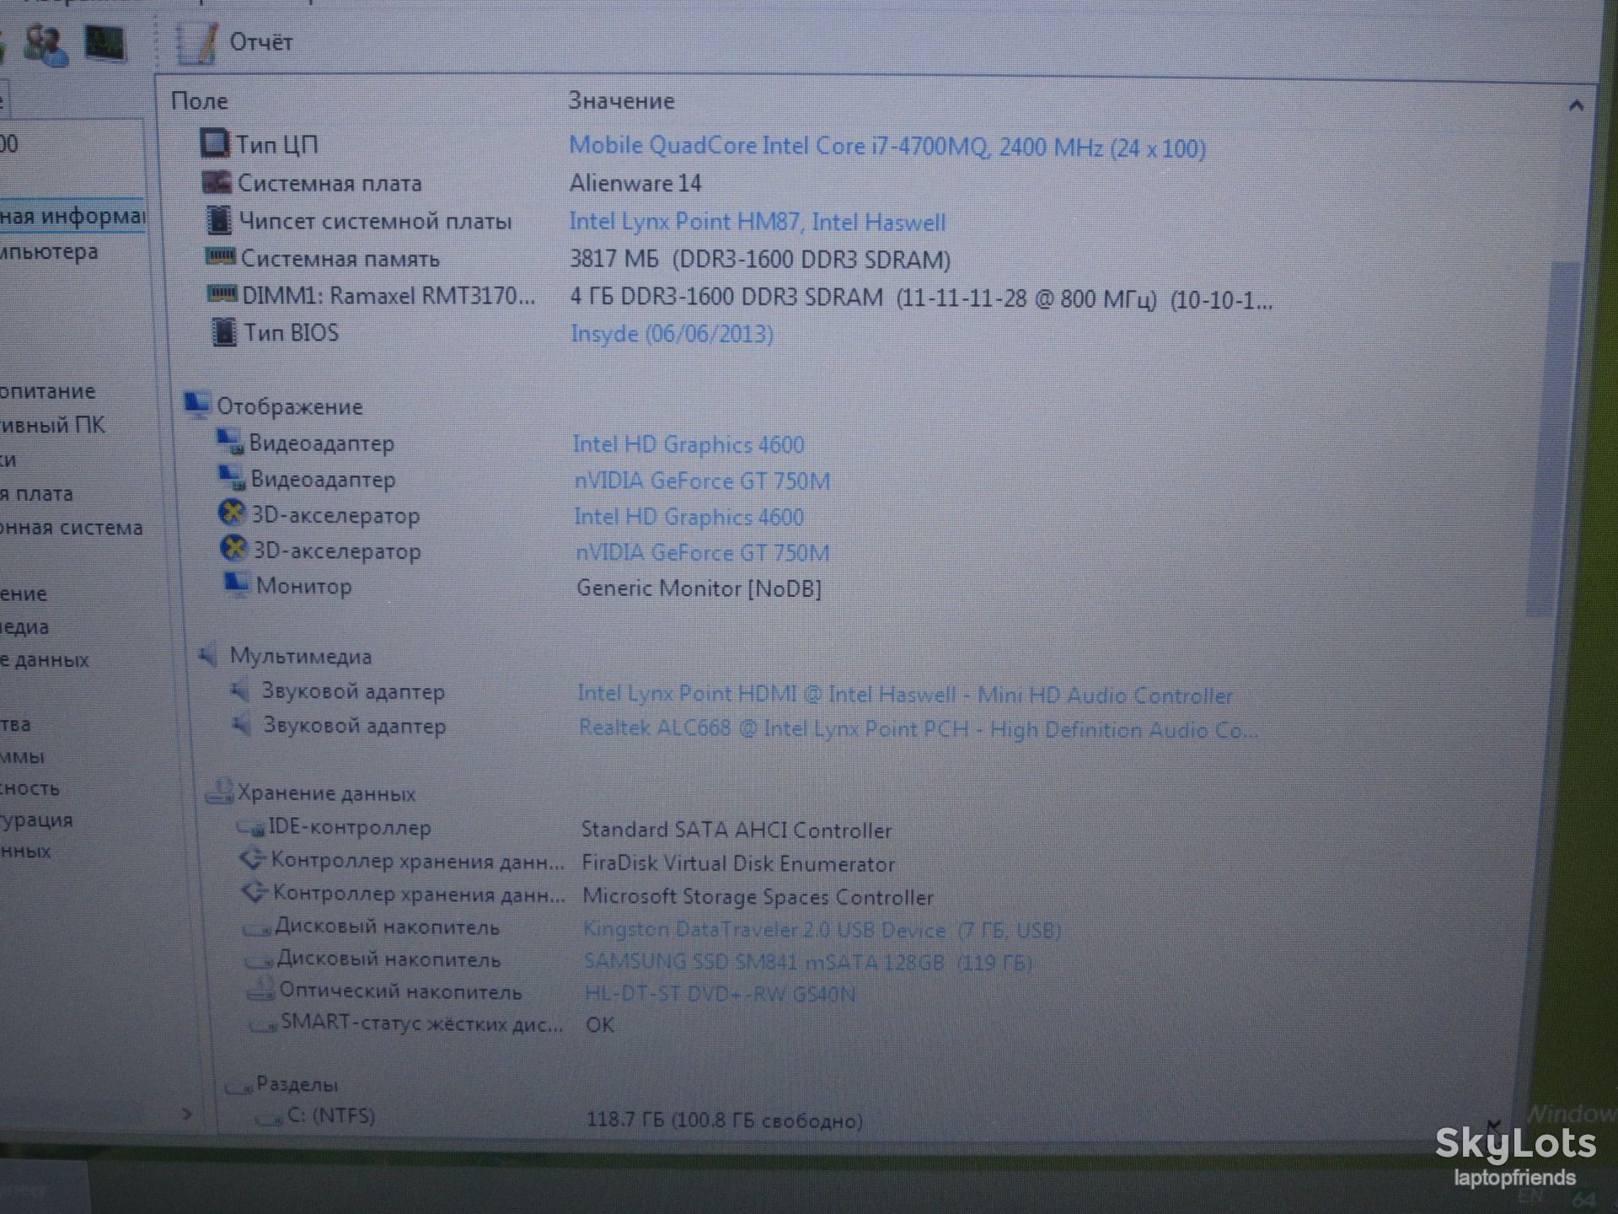
Task: Open the Intel HD Graphics 4600 Видеоадаптер link
Action: 688,444
